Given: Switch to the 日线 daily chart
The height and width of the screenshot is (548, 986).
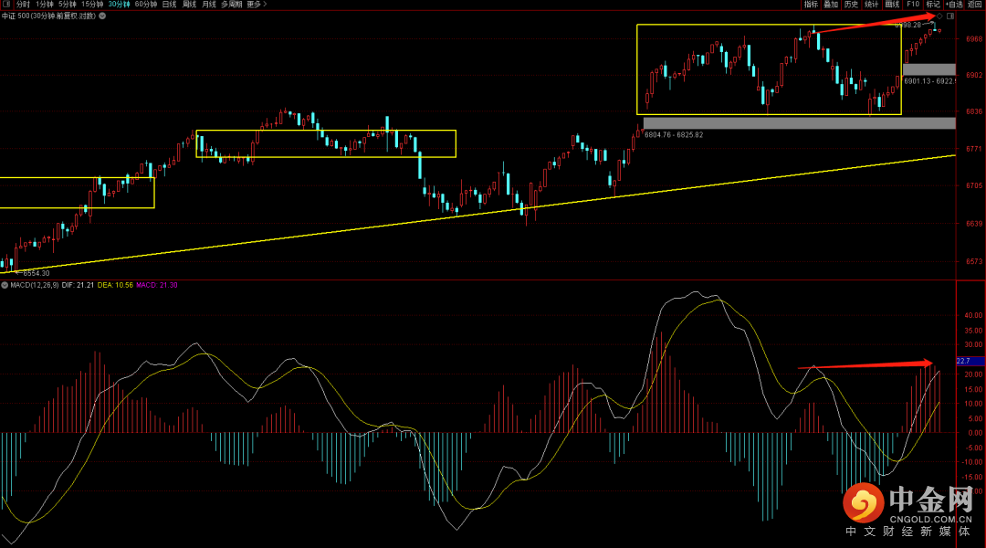Looking at the screenshot, I should [170, 5].
